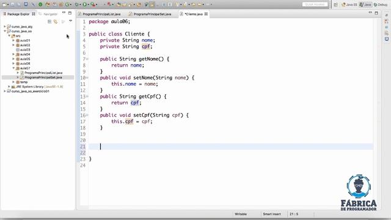The width and height of the screenshot is (391, 220).
Task: Click the Smart Insert status bar entry
Action: click(x=272, y=214)
